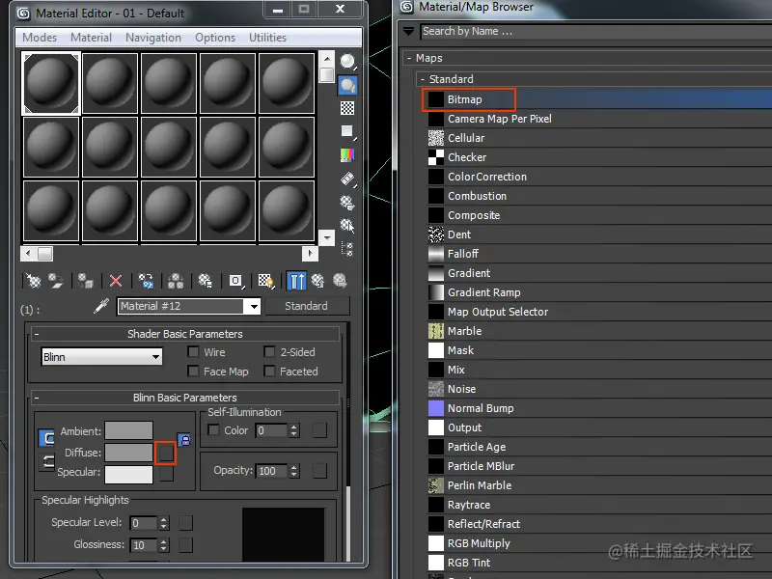Select the Checker map type
The height and width of the screenshot is (579, 772).
tap(599, 157)
